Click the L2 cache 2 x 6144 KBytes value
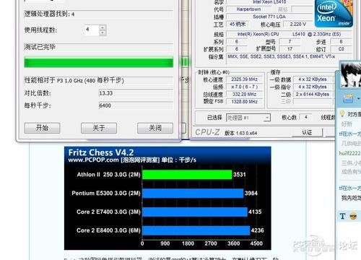361x260 pixels. click(x=313, y=94)
